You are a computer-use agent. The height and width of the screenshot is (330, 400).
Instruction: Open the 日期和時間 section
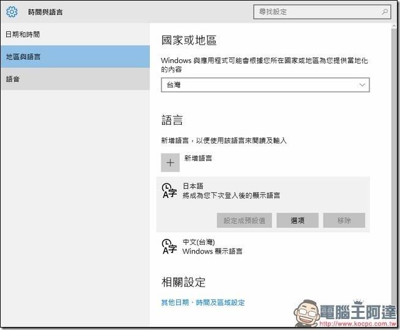[75, 34]
